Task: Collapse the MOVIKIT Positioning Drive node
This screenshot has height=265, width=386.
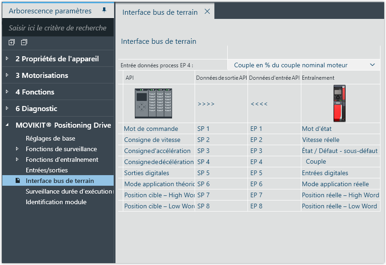Action: [x=7, y=125]
